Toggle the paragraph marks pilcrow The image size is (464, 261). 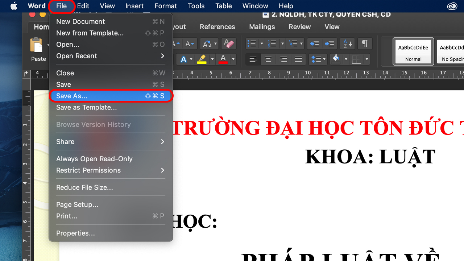point(365,44)
